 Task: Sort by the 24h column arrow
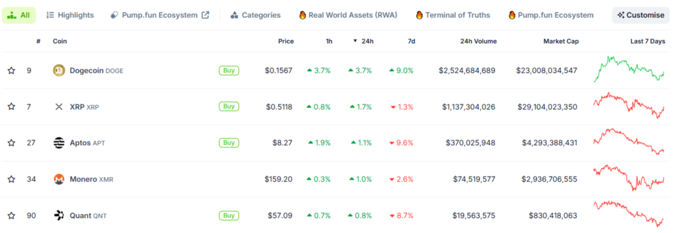point(355,41)
